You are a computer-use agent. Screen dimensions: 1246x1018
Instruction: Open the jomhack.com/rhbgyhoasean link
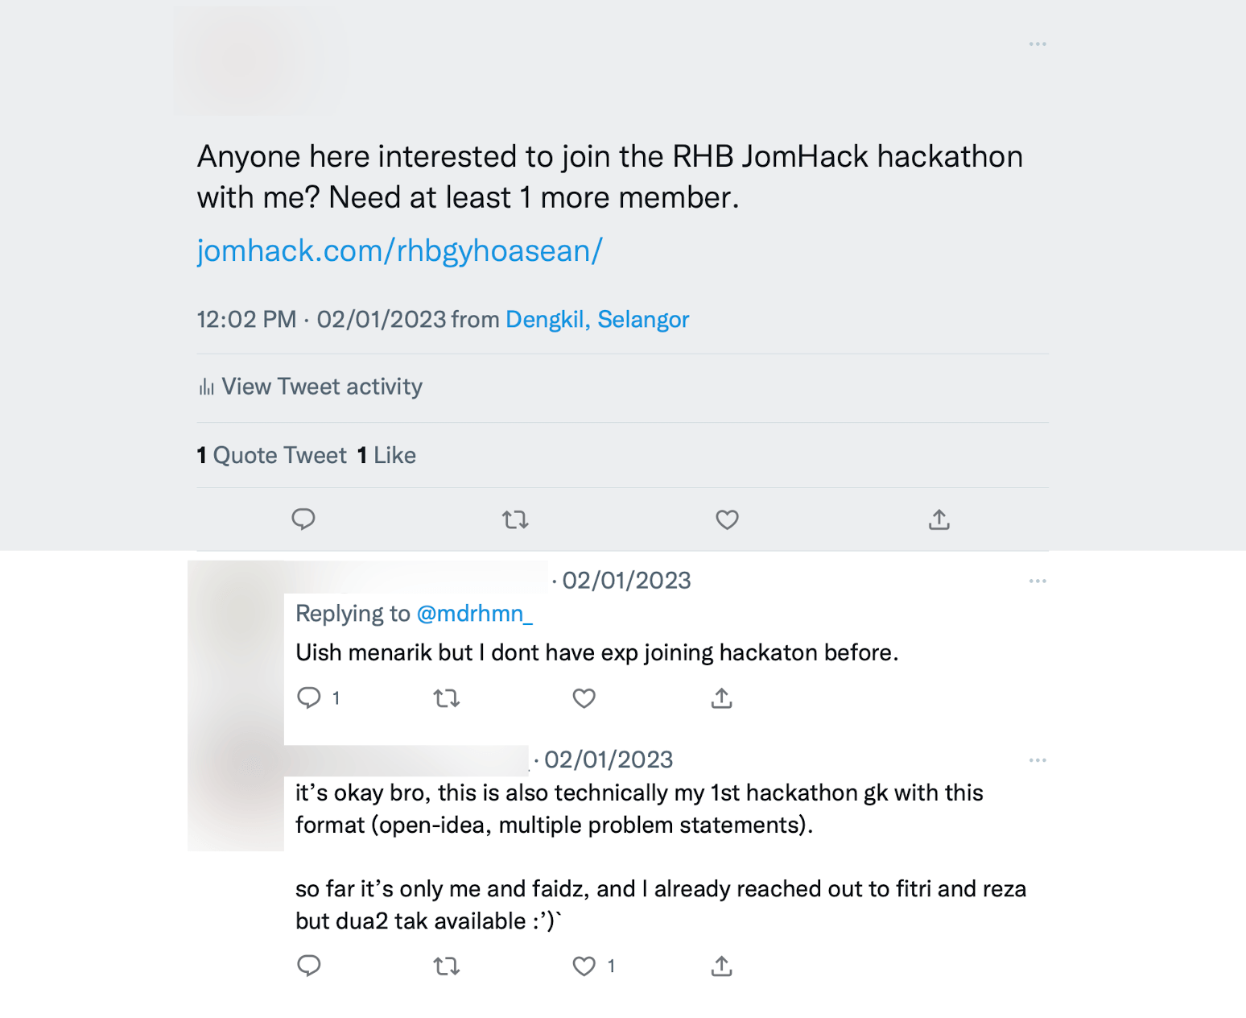[x=399, y=250]
